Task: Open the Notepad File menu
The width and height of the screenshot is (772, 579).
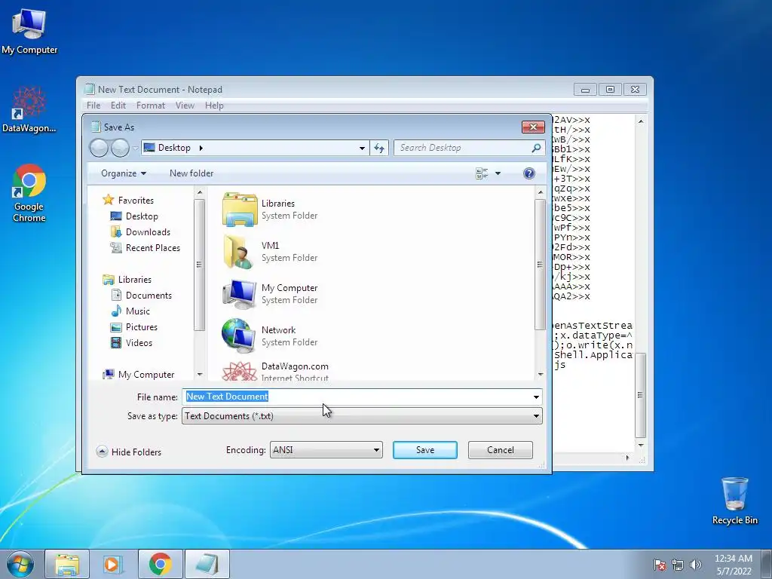Action: [93, 106]
